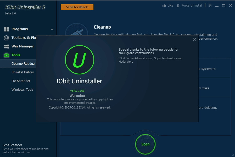Open Uninstall History

23,72
